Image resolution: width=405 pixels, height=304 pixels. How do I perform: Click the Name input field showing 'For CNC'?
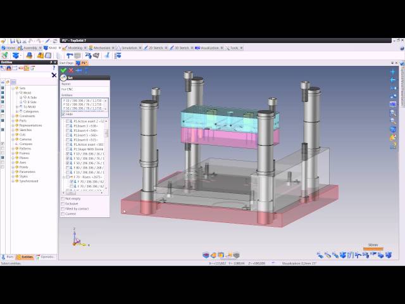coord(85,89)
